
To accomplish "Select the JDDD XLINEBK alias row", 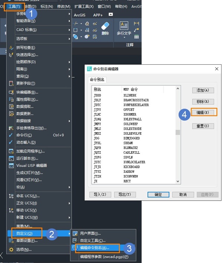I will point(134,95).
